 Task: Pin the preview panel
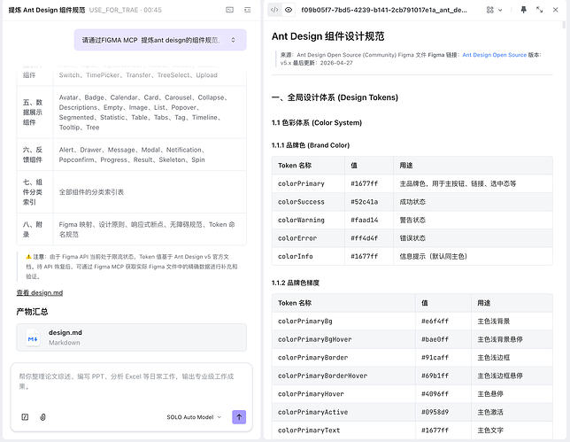point(523,10)
